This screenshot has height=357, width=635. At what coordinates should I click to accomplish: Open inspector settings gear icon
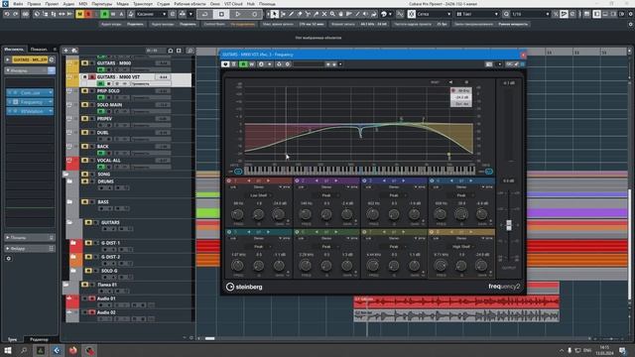pyautogui.click(x=9, y=258)
